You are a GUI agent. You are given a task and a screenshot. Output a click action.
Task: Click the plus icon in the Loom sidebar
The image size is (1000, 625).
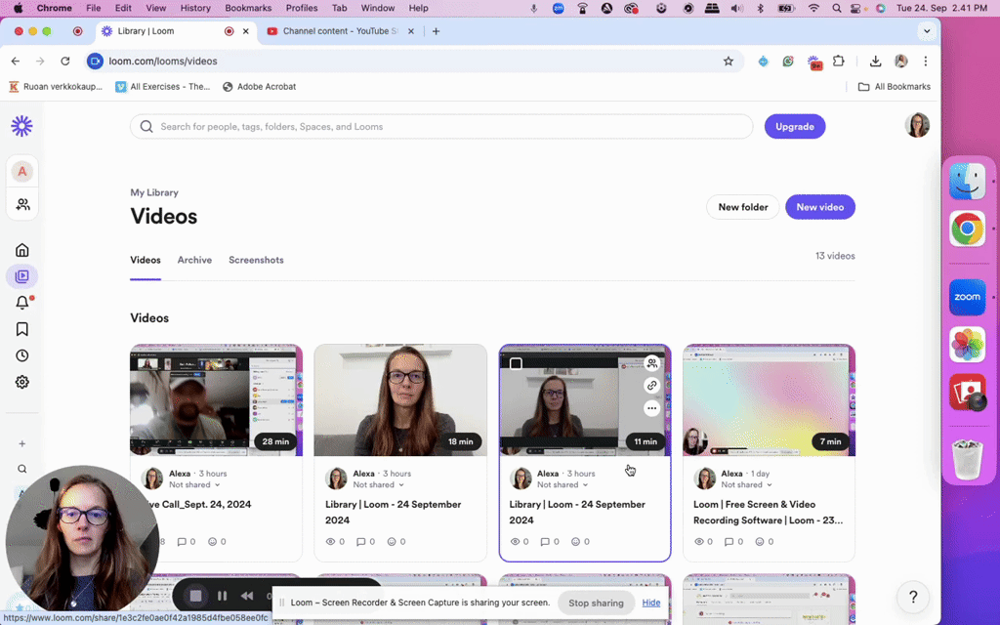[21, 443]
